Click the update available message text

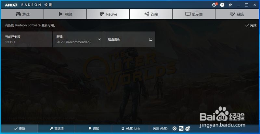pos(30,25)
